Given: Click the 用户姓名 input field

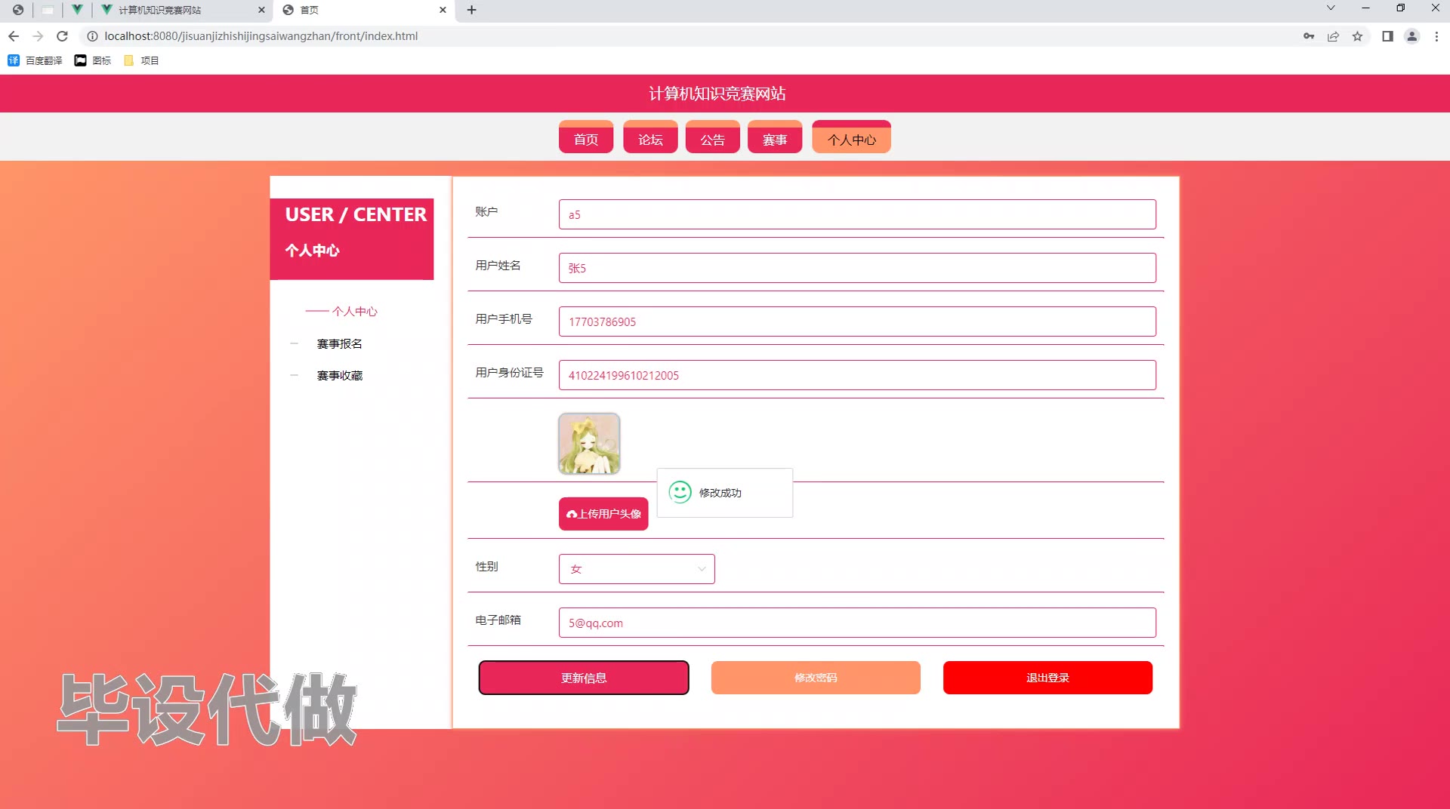Looking at the screenshot, I should tap(857, 268).
